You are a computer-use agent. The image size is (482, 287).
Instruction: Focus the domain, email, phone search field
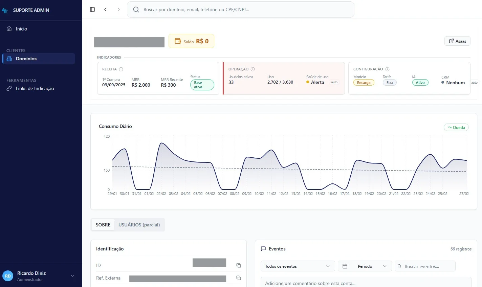click(241, 9)
